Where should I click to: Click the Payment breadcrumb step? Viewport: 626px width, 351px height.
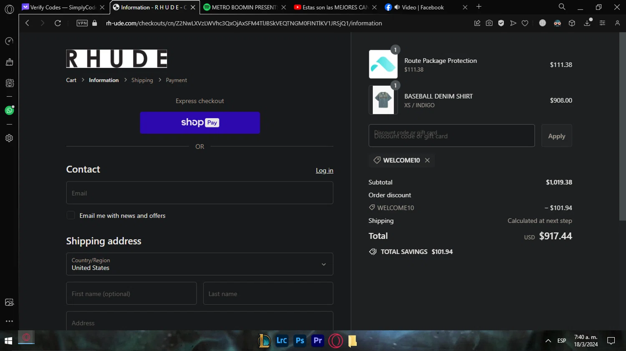(177, 80)
